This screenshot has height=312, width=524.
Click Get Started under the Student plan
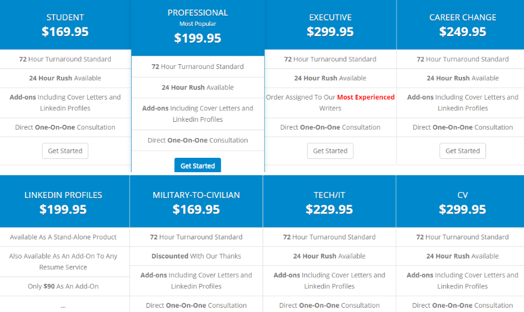coord(65,151)
